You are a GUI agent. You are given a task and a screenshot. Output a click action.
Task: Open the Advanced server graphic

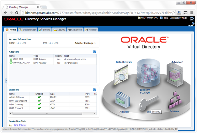(175, 75)
